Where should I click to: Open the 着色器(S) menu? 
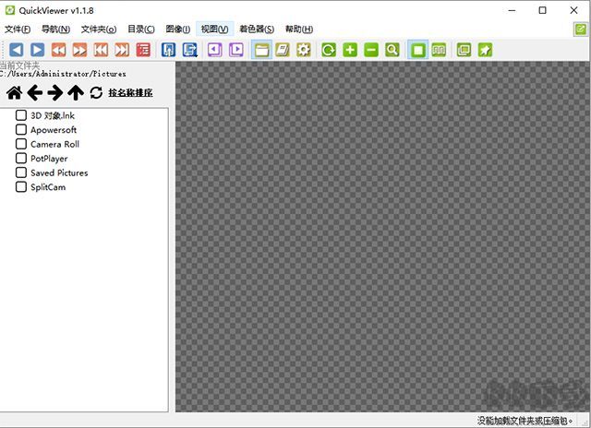257,29
